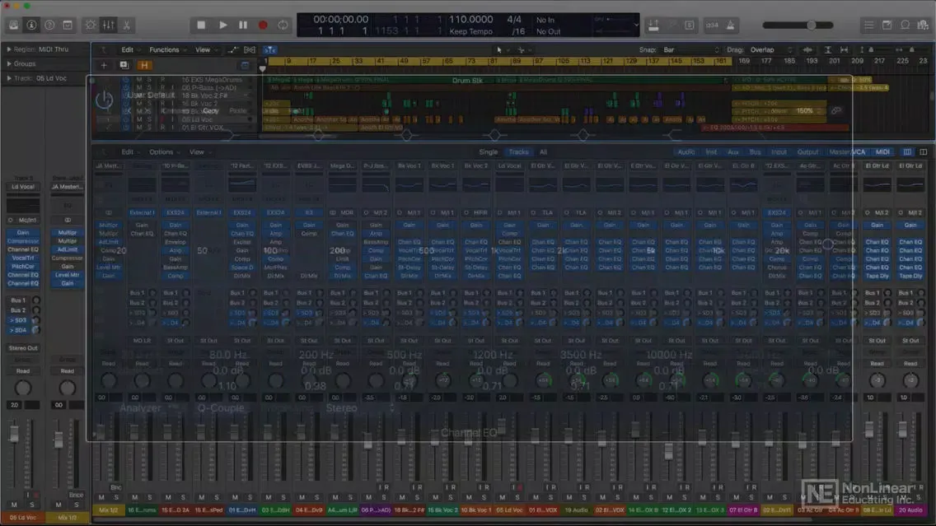Image resolution: width=936 pixels, height=526 pixels.
Task: Open the Snap Bar dropdown
Action: (690, 50)
